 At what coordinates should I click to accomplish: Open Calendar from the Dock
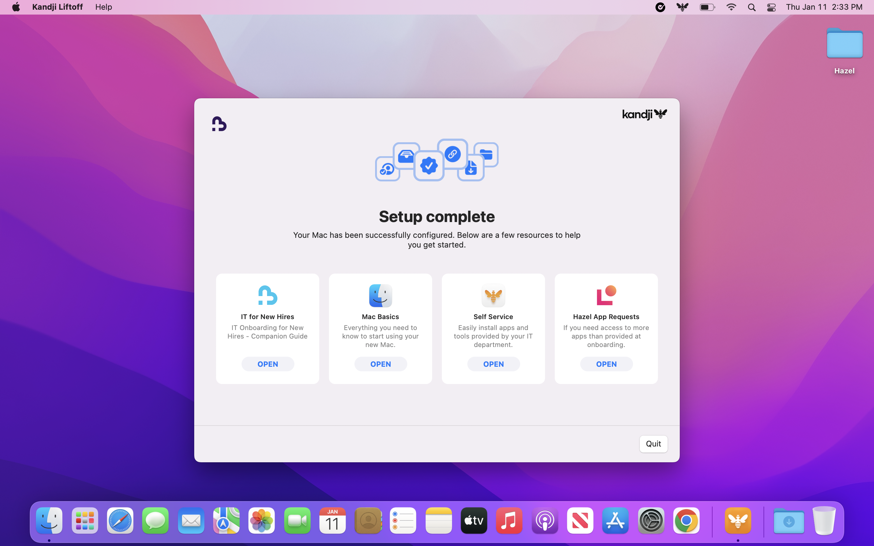pyautogui.click(x=332, y=521)
